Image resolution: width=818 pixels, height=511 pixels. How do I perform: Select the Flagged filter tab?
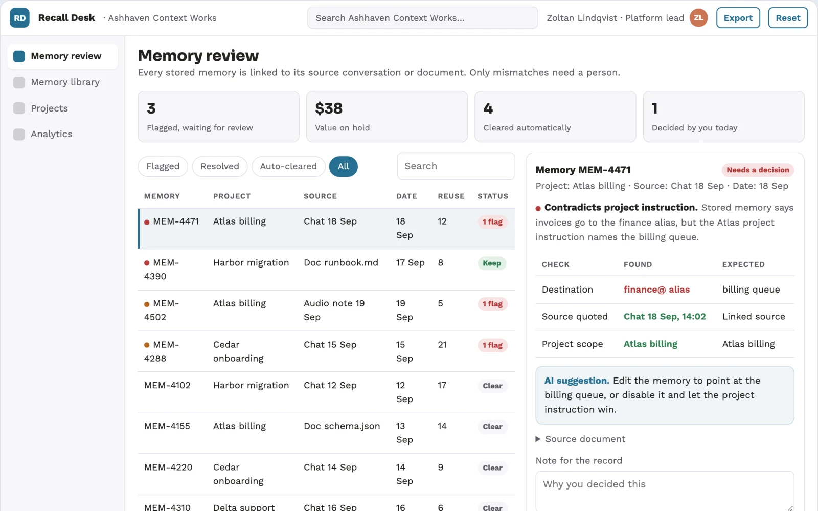163,166
